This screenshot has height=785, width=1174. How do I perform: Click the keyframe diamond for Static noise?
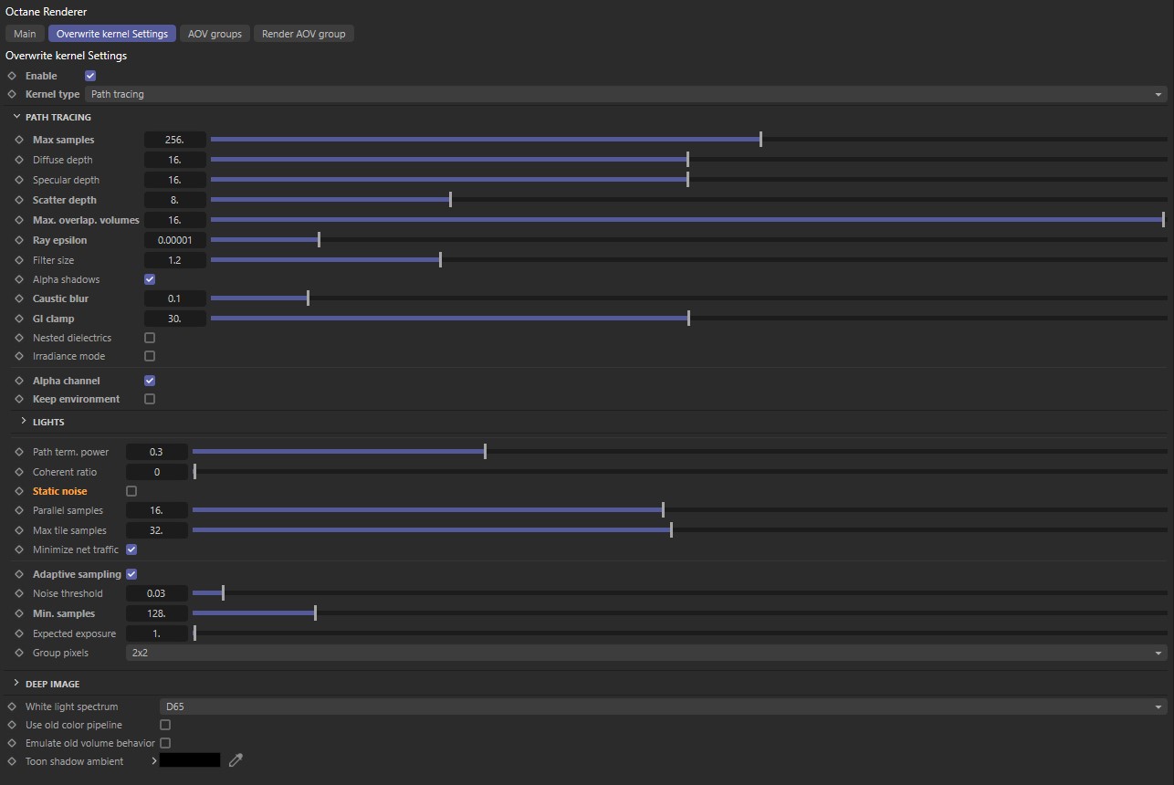(x=19, y=491)
